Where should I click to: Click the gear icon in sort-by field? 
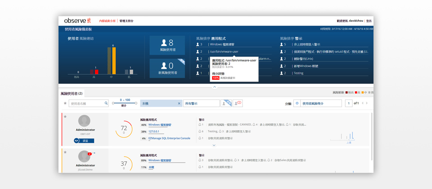(x=297, y=103)
